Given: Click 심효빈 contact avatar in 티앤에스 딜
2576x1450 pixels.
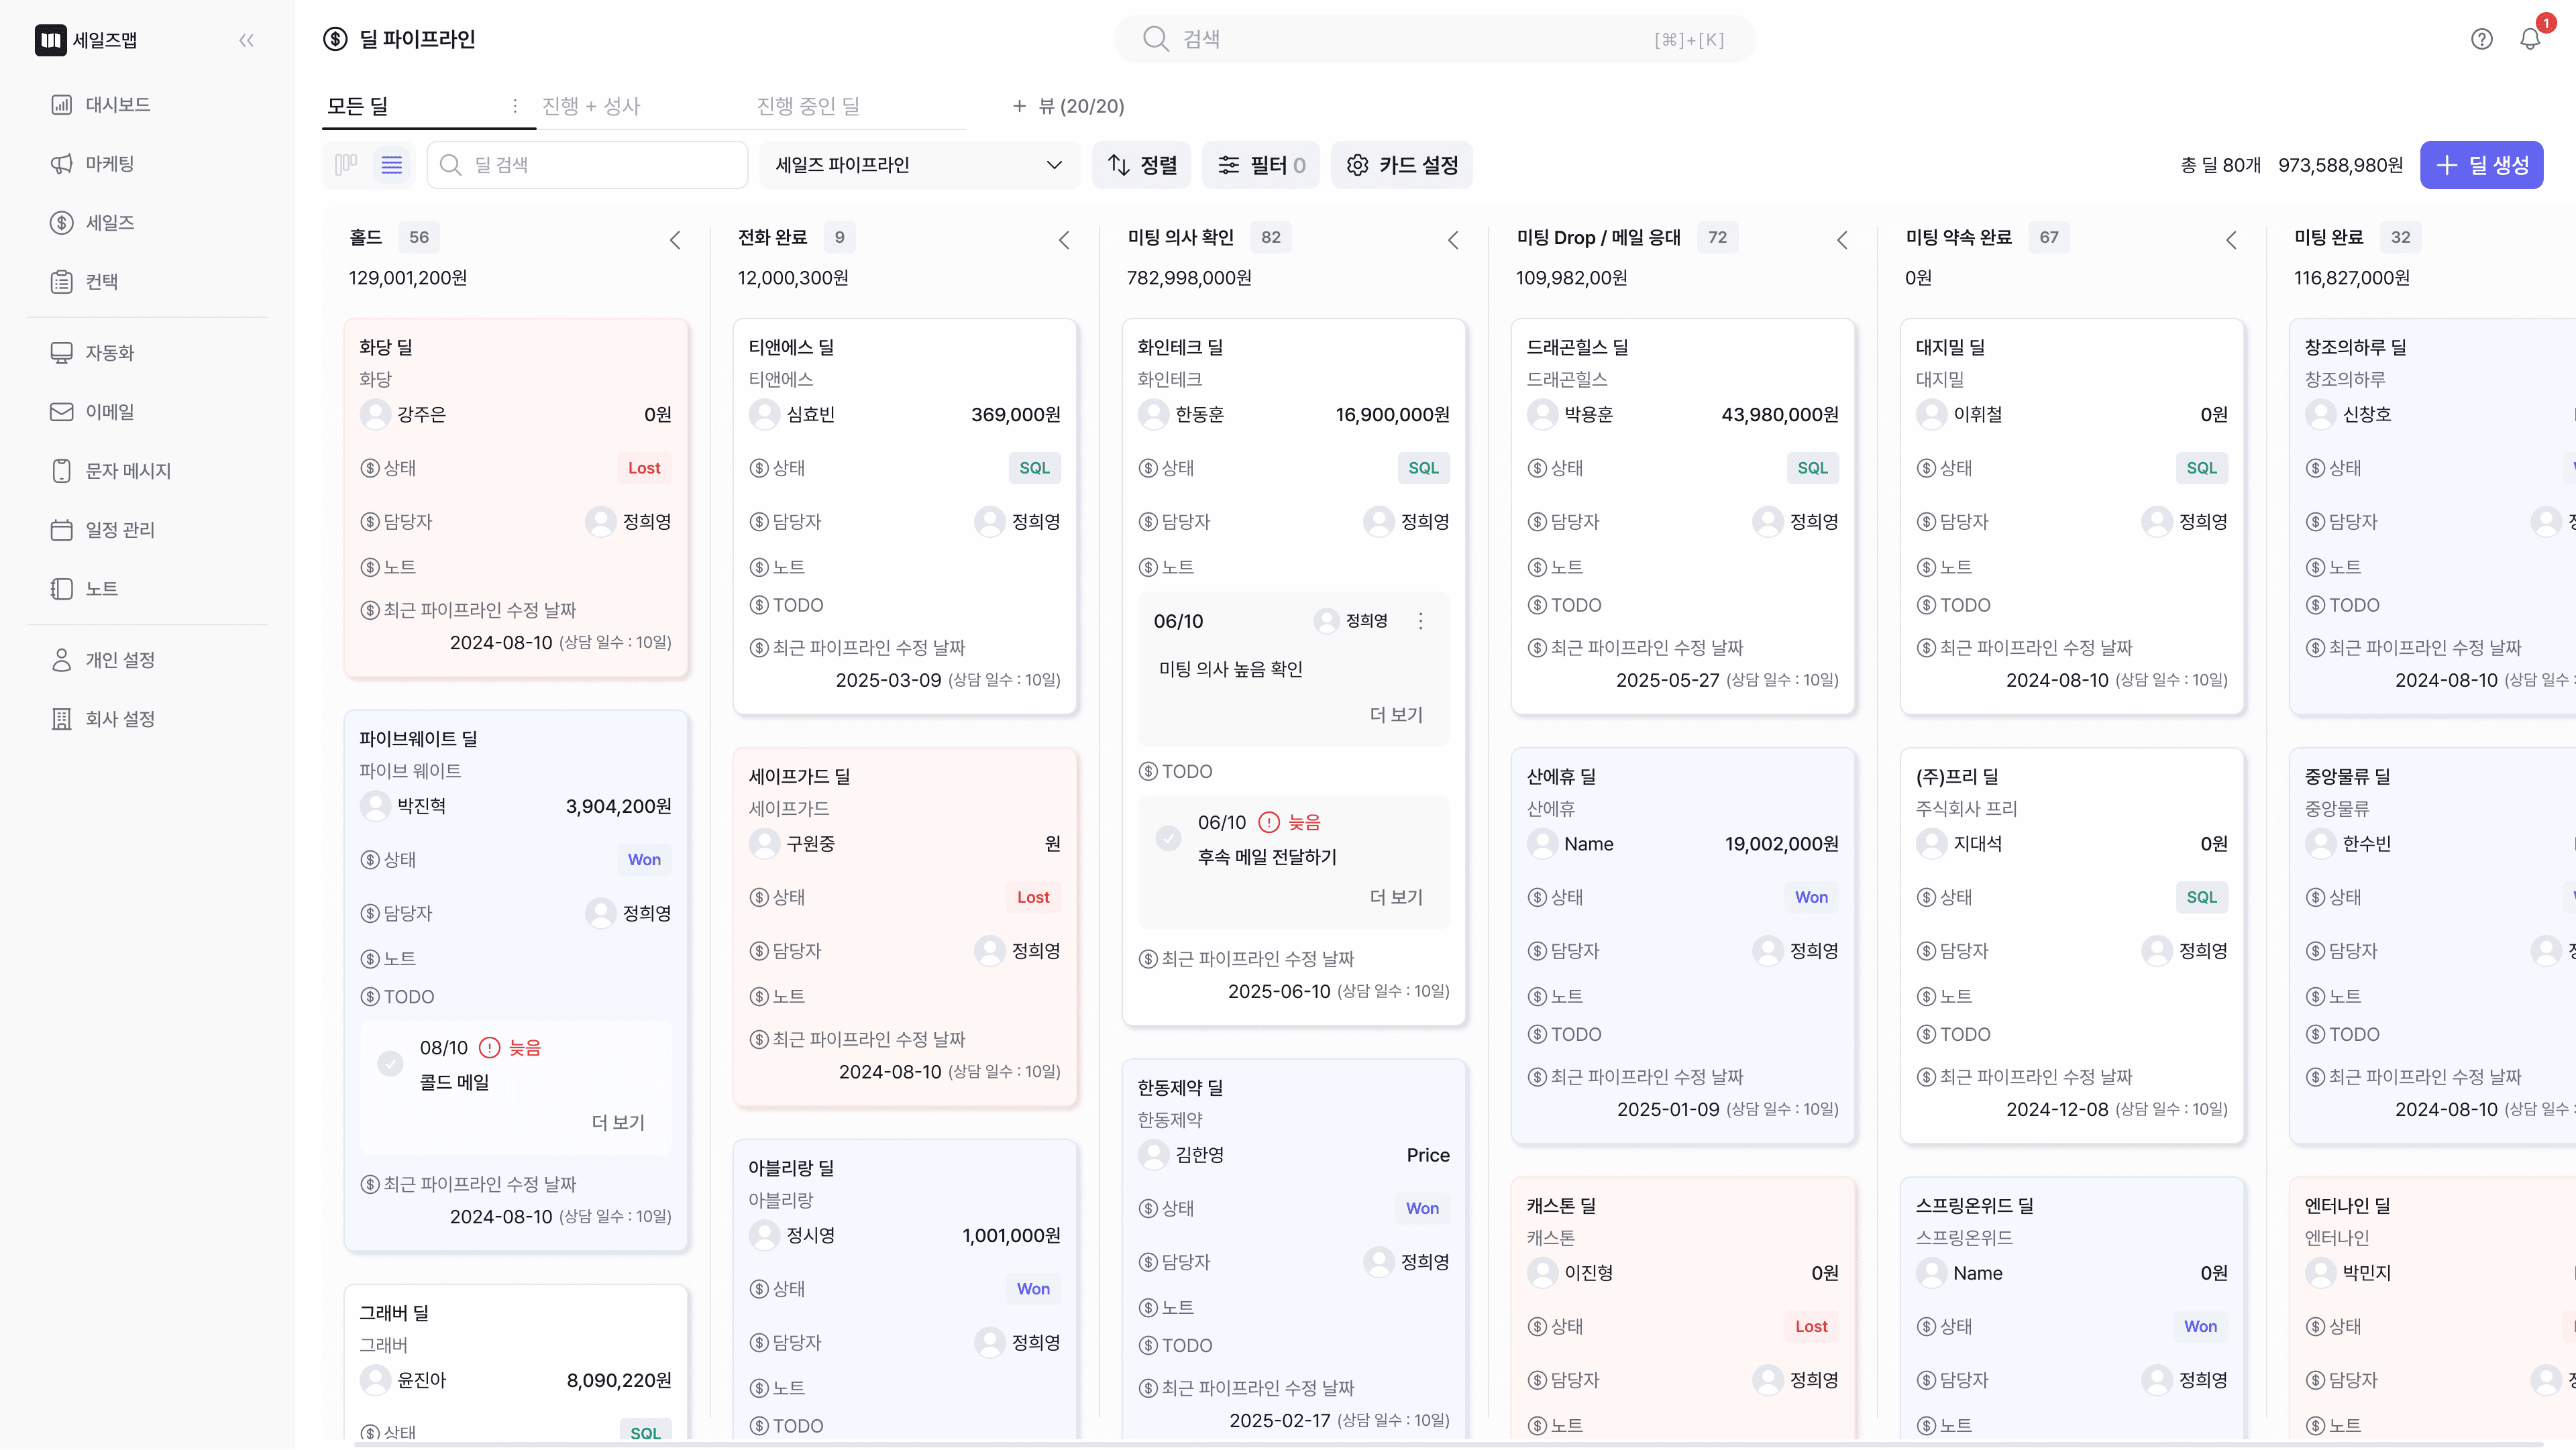Looking at the screenshot, I should (x=764, y=414).
